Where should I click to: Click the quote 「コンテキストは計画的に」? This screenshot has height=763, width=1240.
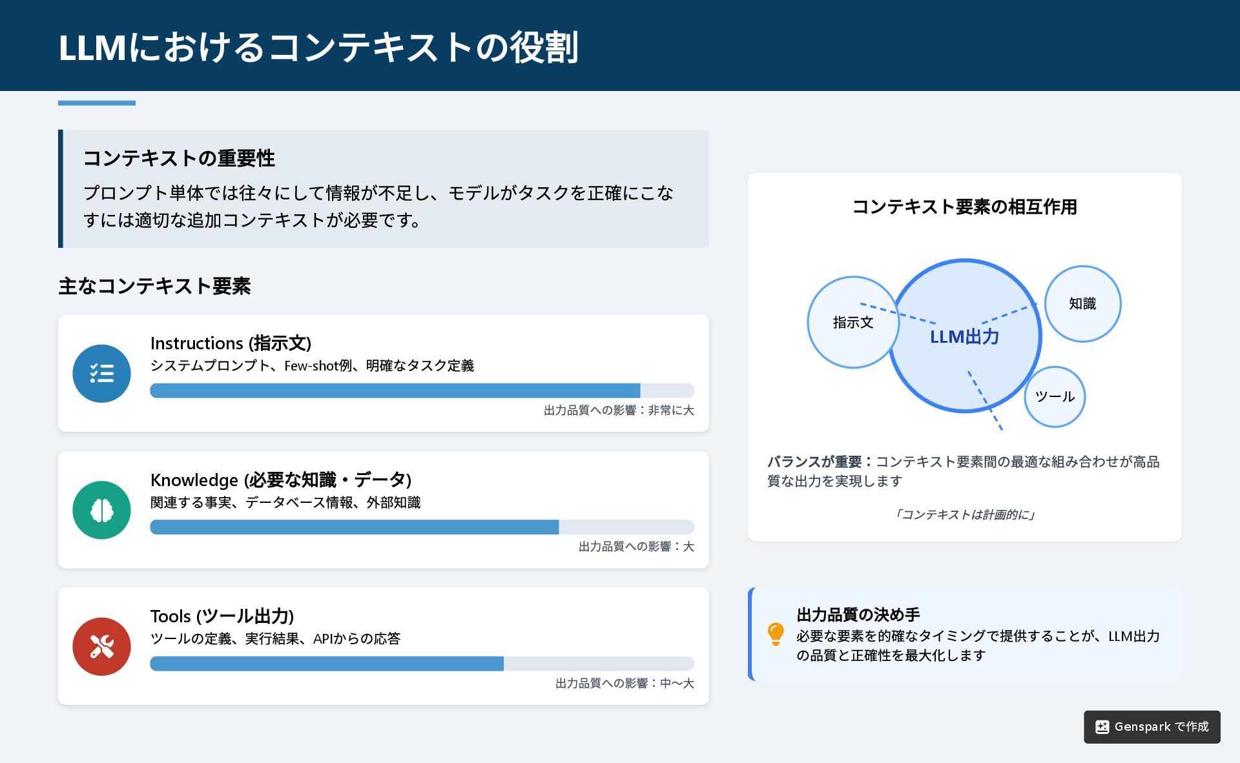coord(965,514)
